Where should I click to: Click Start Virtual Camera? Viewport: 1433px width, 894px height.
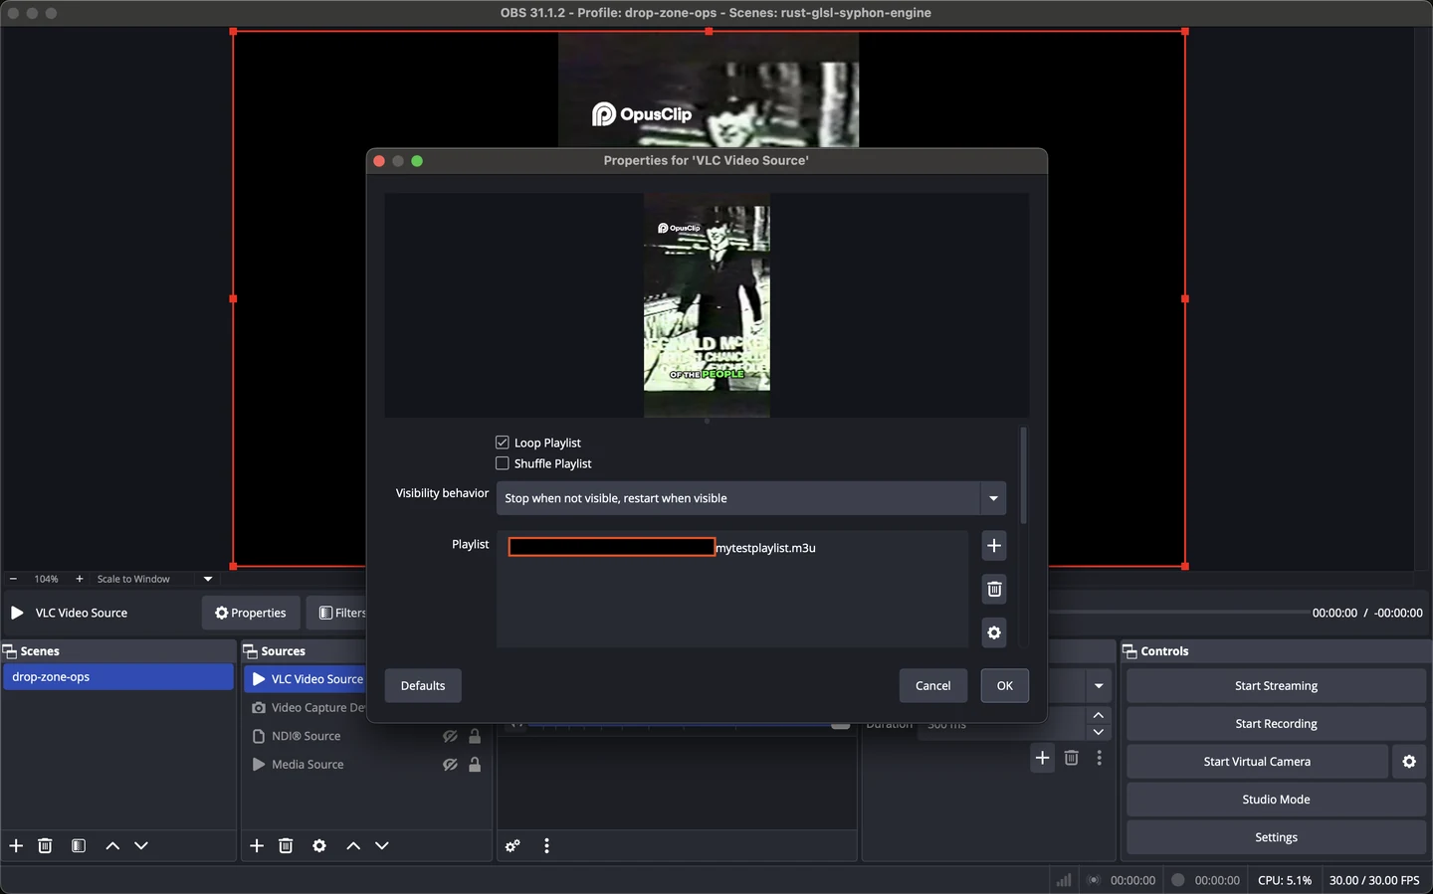point(1257,762)
